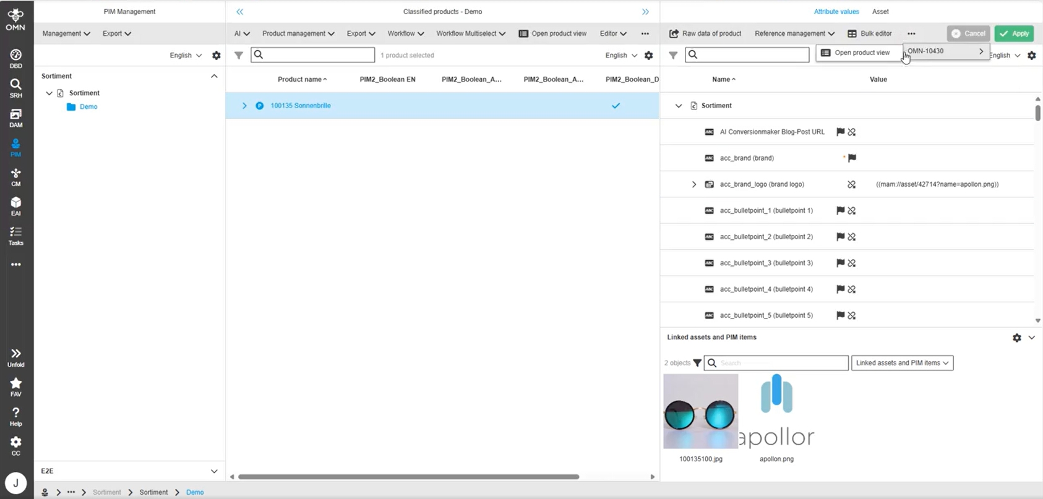Click the FAV star icon
The image size is (1043, 499).
pyautogui.click(x=15, y=387)
